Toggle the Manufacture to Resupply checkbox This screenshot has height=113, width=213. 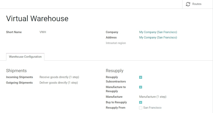[x=141, y=87]
